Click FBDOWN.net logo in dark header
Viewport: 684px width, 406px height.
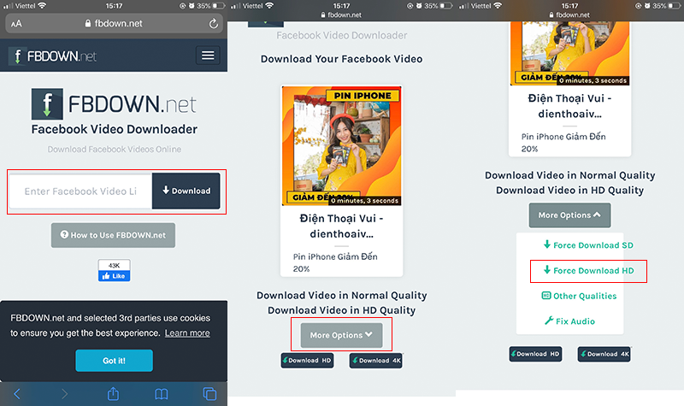coord(52,56)
